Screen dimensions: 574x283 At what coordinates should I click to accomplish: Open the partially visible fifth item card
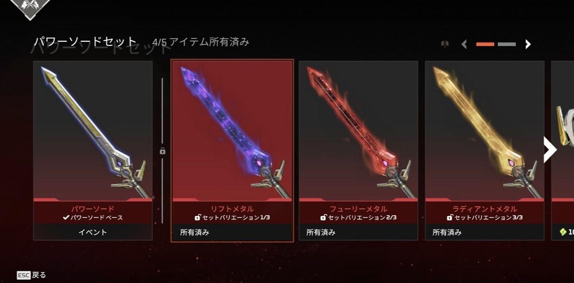click(563, 150)
